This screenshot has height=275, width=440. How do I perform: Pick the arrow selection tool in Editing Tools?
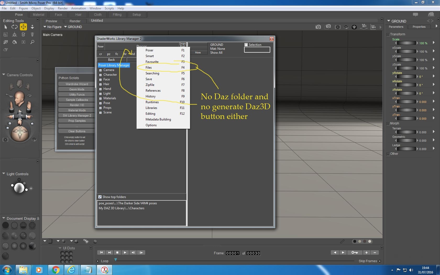pos(5,27)
